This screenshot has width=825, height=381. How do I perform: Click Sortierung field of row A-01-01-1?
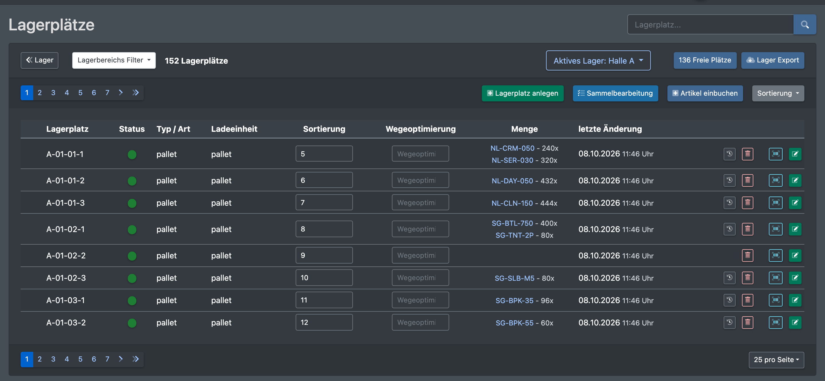tap(324, 154)
